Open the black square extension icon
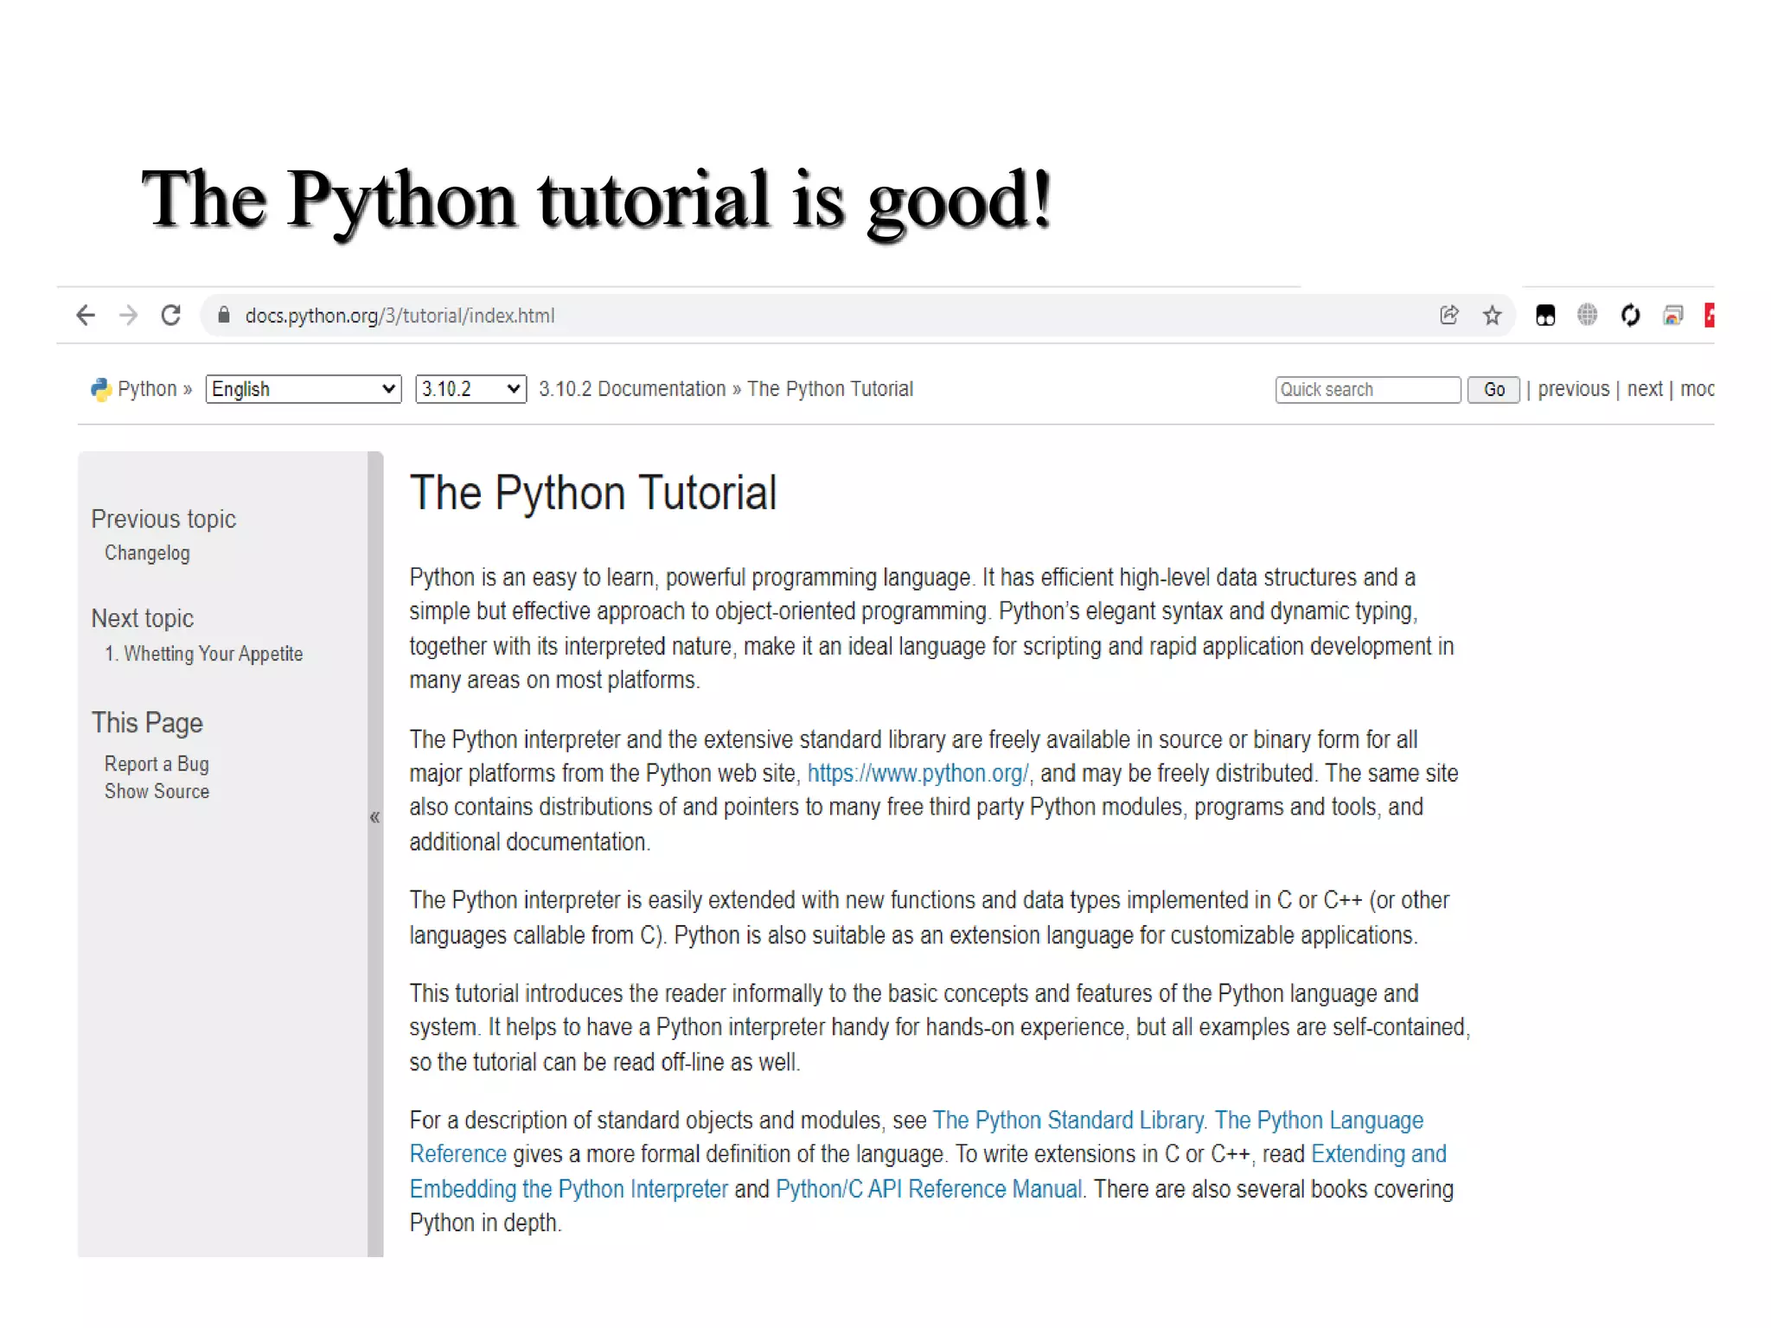1771x1328 pixels. (x=1545, y=315)
